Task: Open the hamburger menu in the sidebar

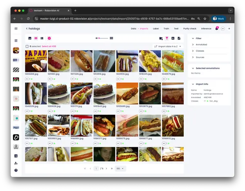Action: pos(16,29)
